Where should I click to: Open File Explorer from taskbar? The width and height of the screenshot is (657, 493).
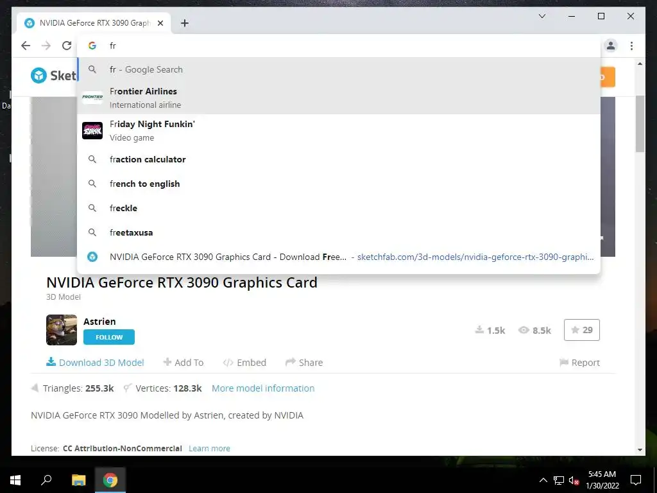78,480
